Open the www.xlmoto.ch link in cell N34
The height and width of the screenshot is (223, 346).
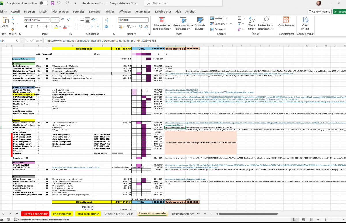point(174,127)
